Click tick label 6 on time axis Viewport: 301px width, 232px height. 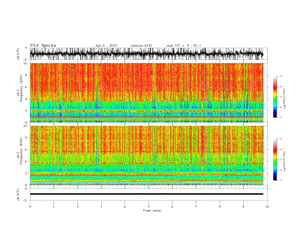click(172, 207)
